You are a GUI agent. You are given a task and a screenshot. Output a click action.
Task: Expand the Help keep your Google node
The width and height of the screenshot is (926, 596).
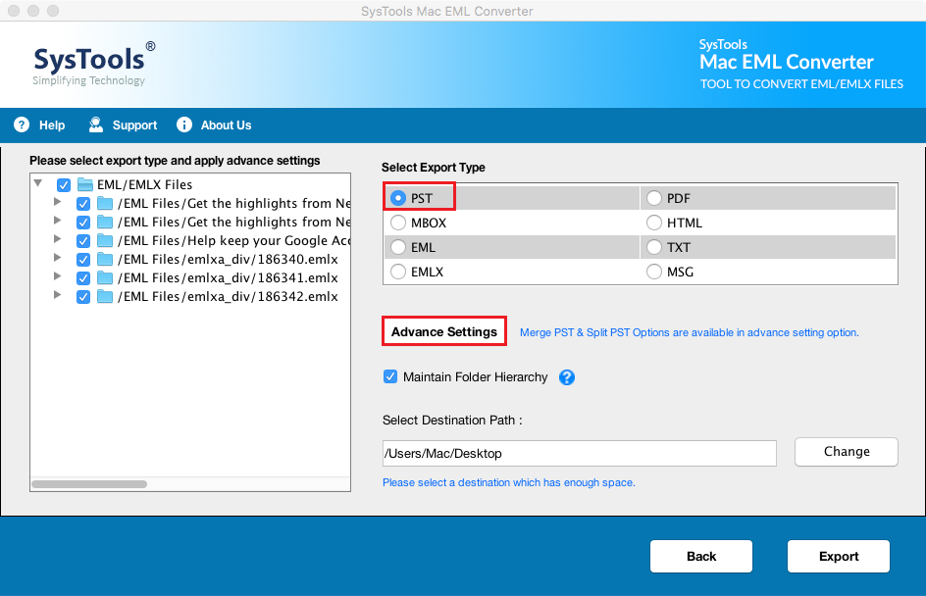[57, 239]
